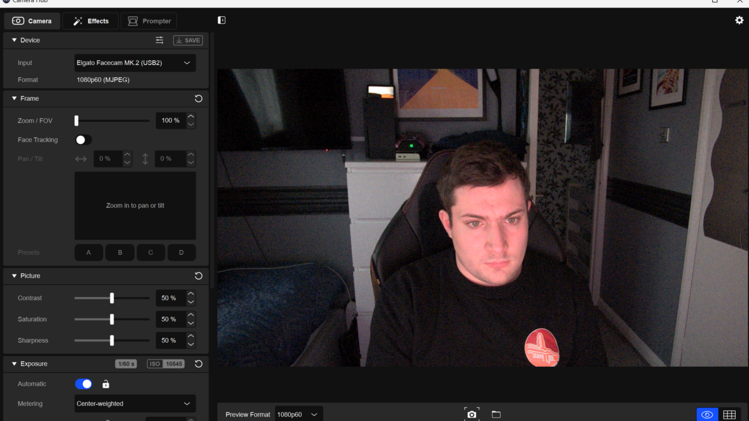Switch to the Effects tab
The image size is (749, 421).
(x=90, y=21)
